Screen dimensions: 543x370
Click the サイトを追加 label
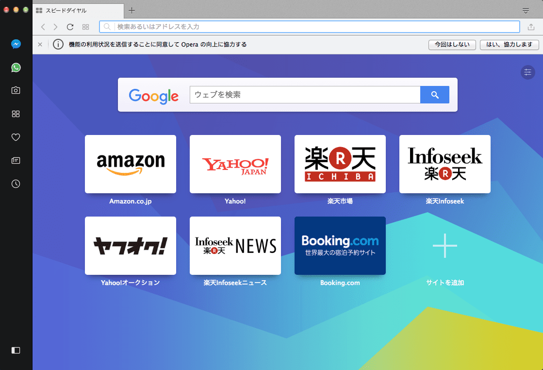click(x=445, y=283)
